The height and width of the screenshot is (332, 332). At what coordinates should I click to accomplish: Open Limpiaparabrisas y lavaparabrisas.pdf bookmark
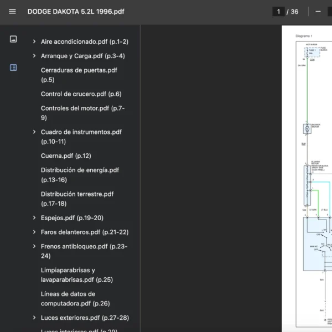coord(76,275)
